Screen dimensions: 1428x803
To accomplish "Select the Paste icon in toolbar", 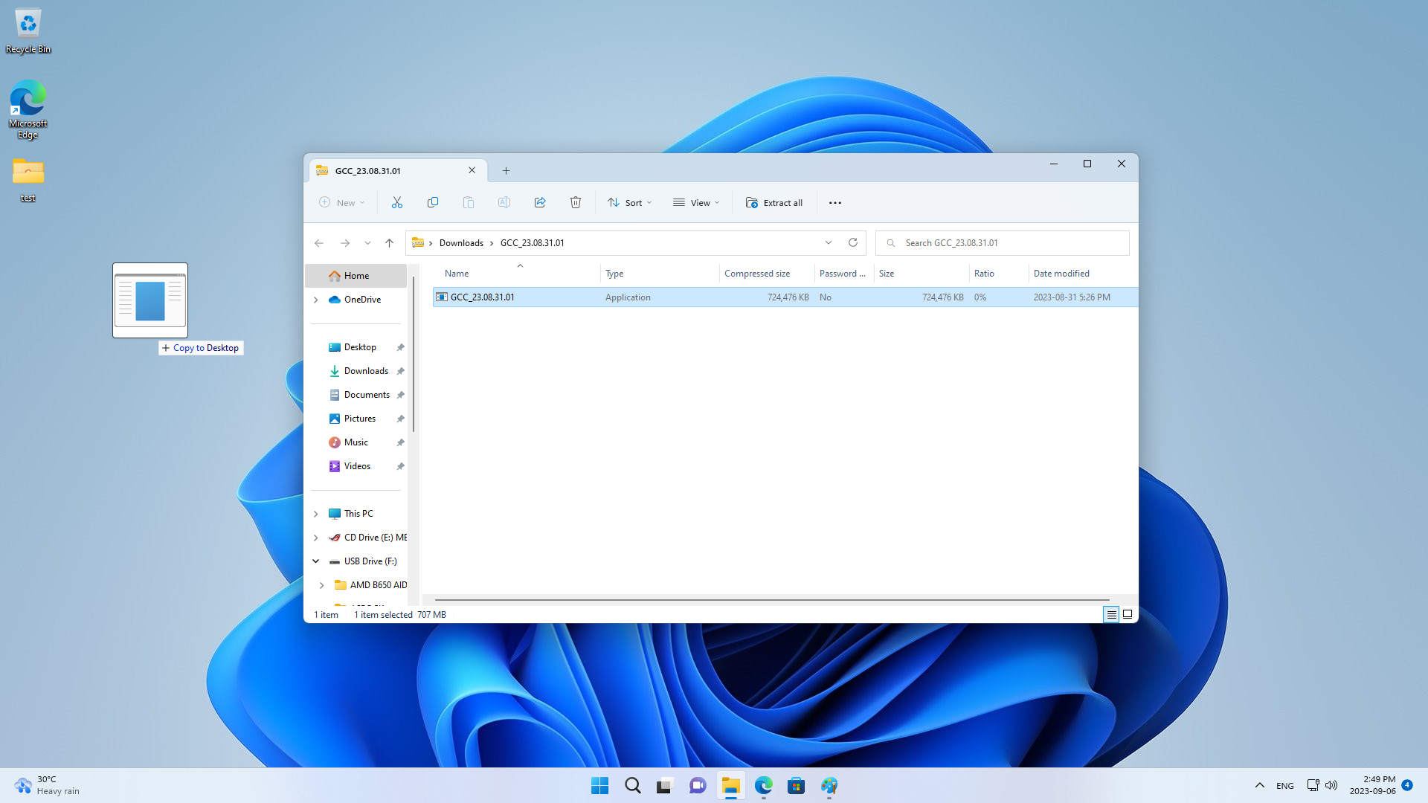I will click(x=469, y=202).
